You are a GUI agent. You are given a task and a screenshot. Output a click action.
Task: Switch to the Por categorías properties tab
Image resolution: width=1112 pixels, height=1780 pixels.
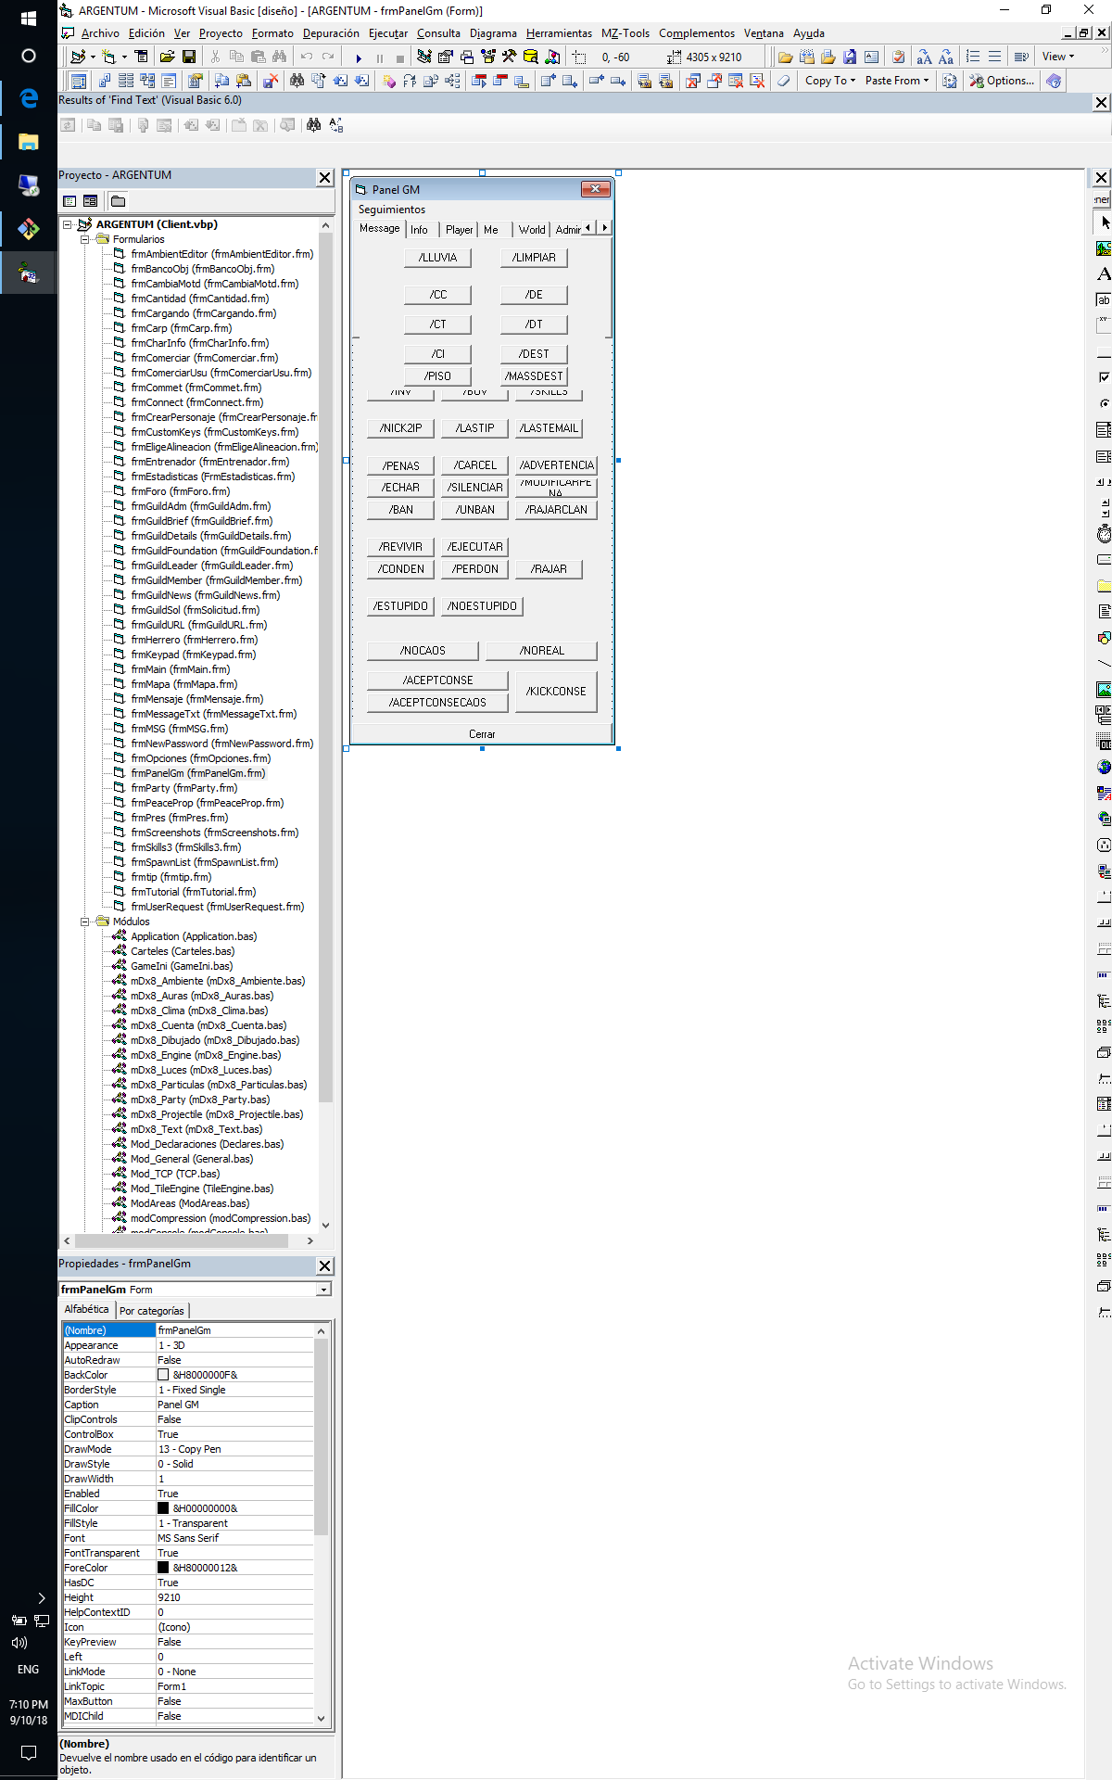152,1311
